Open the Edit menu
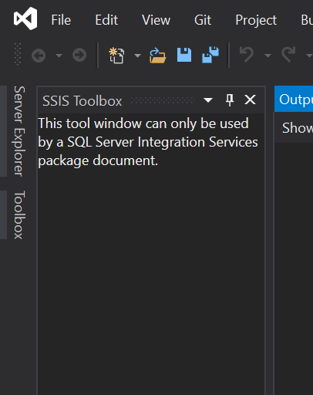Screen dimensions: 313x395 coord(106,20)
